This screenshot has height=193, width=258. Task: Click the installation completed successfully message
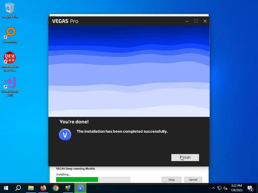click(x=122, y=131)
